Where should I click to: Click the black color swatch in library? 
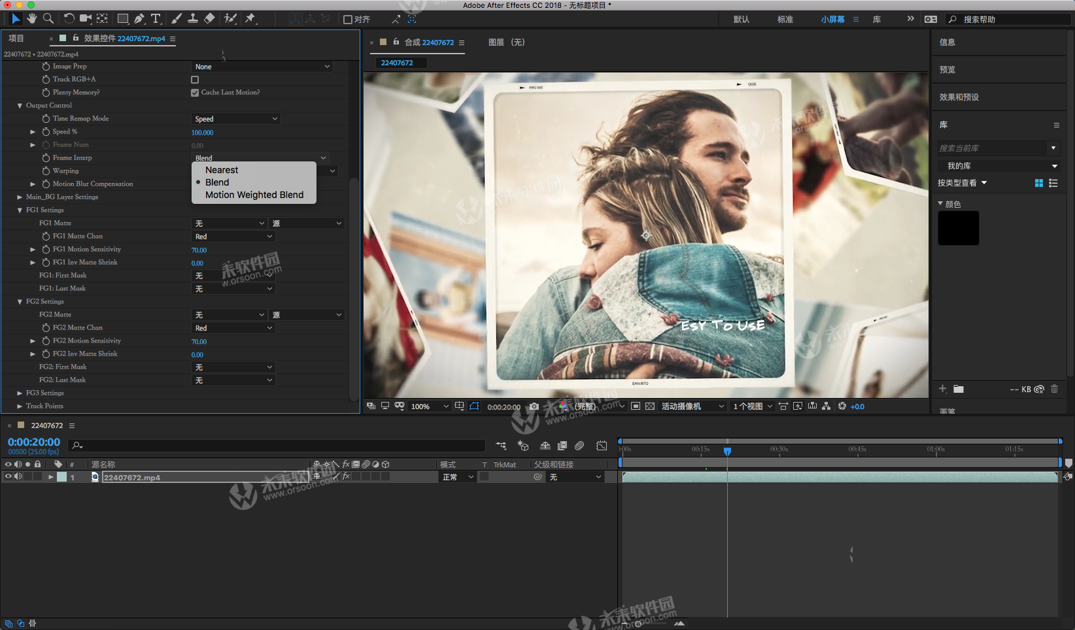click(958, 228)
